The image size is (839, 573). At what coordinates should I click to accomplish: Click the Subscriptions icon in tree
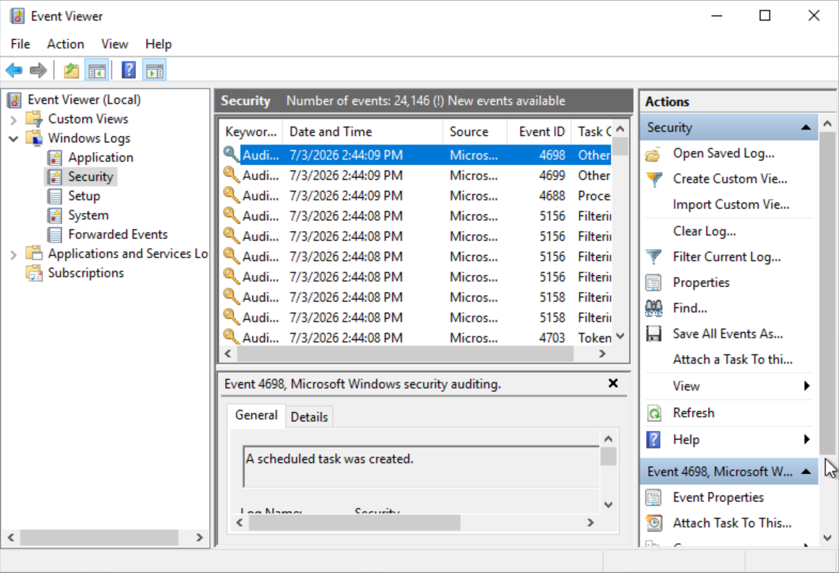[35, 273]
